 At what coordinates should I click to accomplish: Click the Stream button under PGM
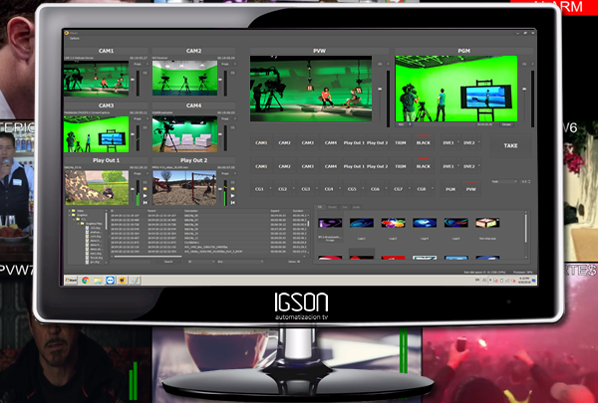click(506, 124)
